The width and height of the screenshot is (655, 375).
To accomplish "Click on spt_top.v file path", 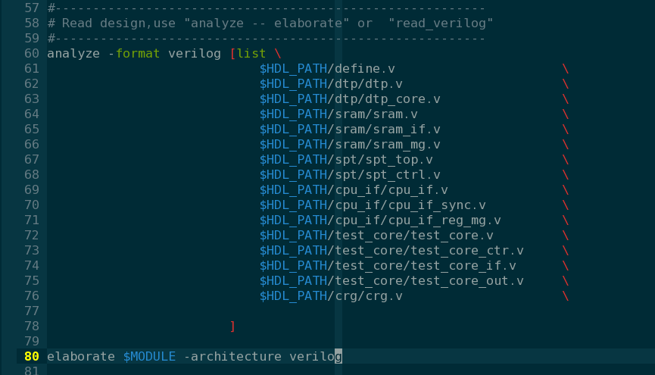I will click(383, 159).
